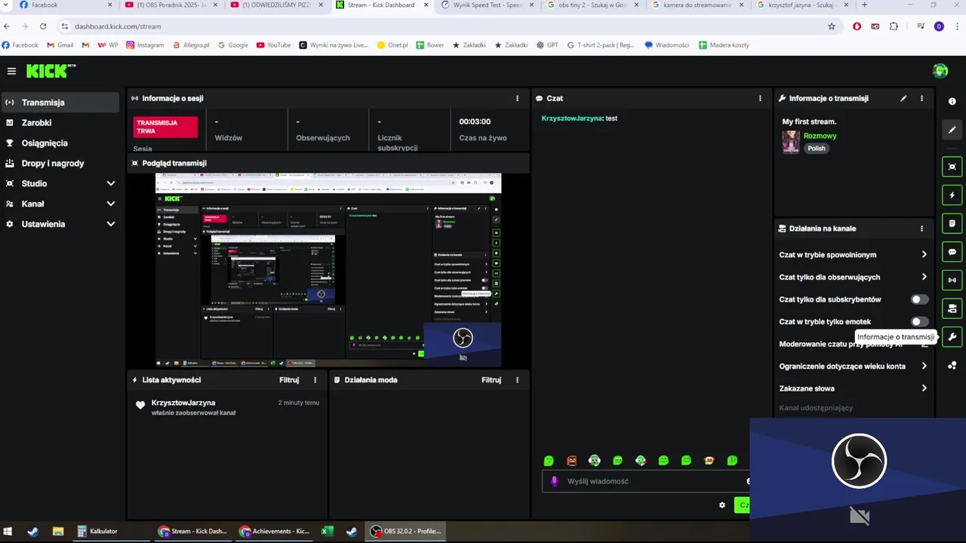
Task: Switch to OBS Poradnik 2025 browser tab
Action: point(171,5)
